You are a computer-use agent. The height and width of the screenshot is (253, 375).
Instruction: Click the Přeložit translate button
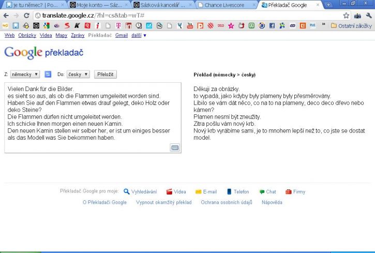coord(105,75)
